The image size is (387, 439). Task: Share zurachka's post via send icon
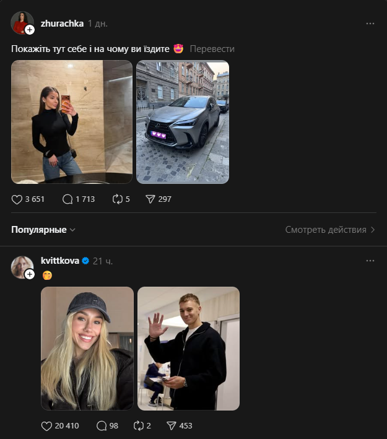(x=149, y=199)
